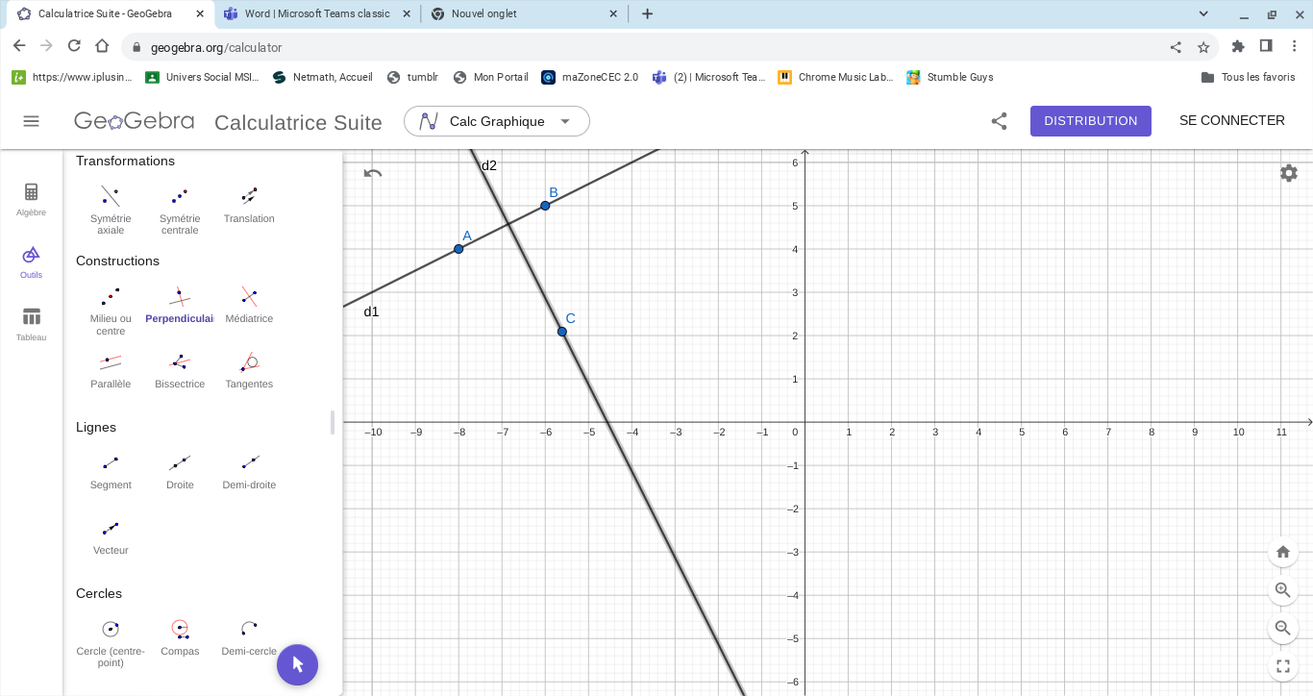
Task: Open the maZoneCEC 2.0 bookmark
Action: click(590, 77)
